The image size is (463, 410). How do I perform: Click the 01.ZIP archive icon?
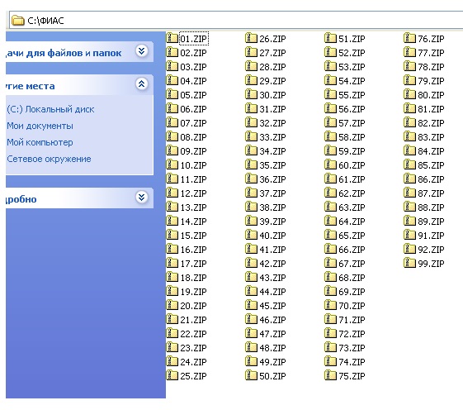[x=172, y=38]
